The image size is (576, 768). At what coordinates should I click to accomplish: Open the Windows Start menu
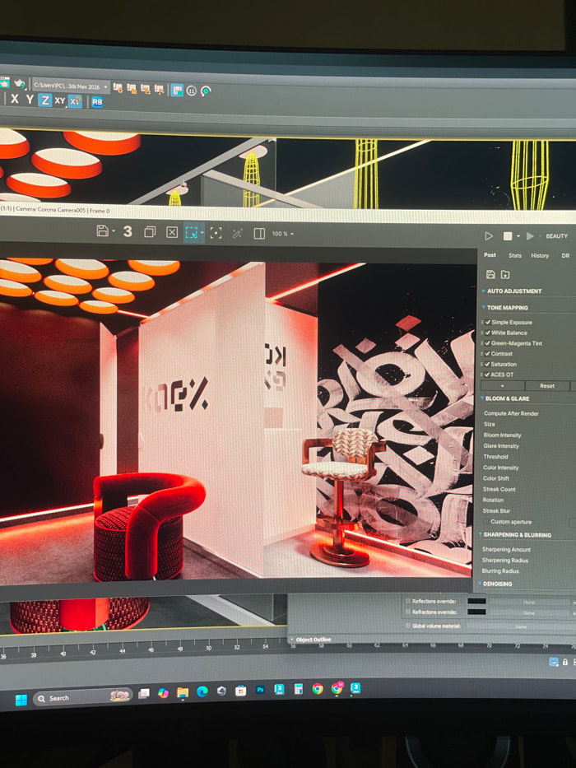tap(21, 700)
